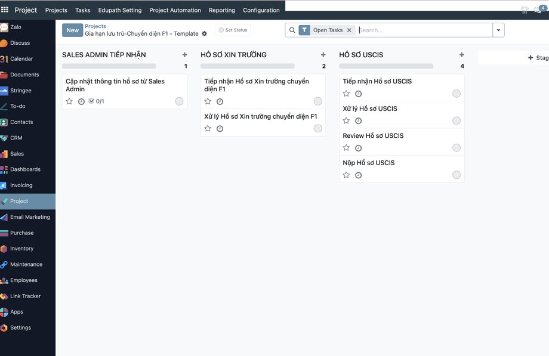Open activity clock on 'Review Hồ sơ USCIS'
The image size is (549, 356).
tap(358, 148)
